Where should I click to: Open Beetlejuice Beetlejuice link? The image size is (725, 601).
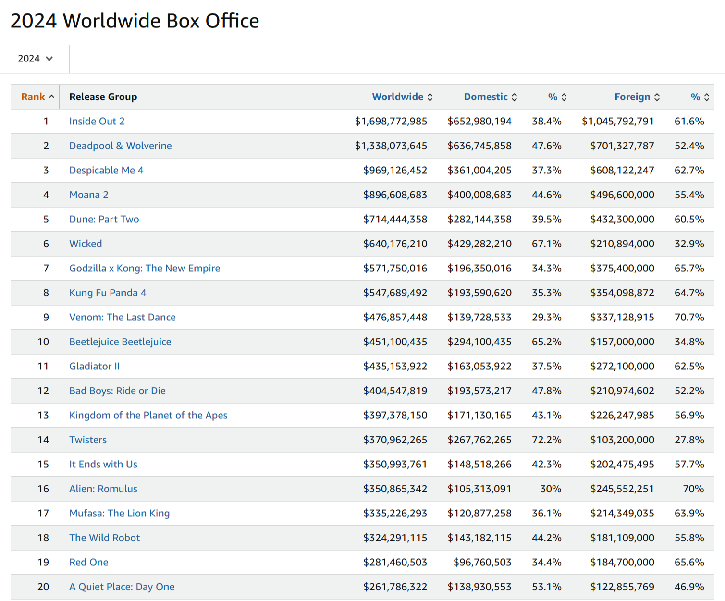tap(120, 342)
